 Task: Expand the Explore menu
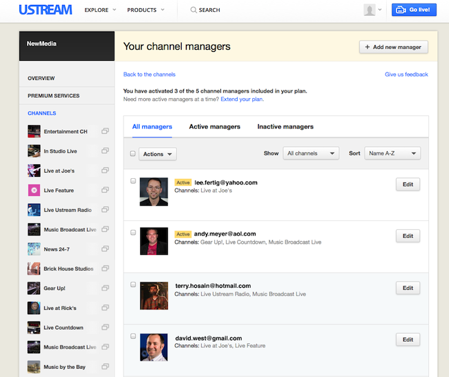(100, 10)
